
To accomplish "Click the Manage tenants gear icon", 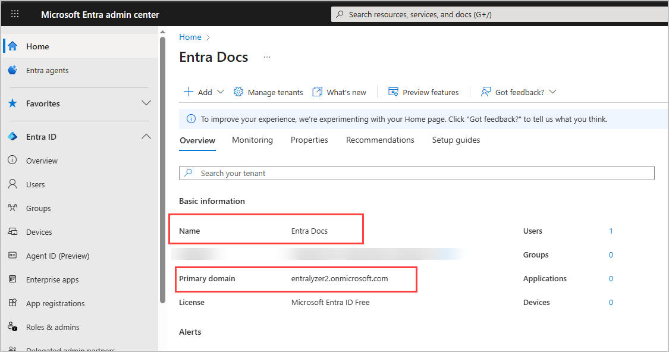I will pos(238,92).
